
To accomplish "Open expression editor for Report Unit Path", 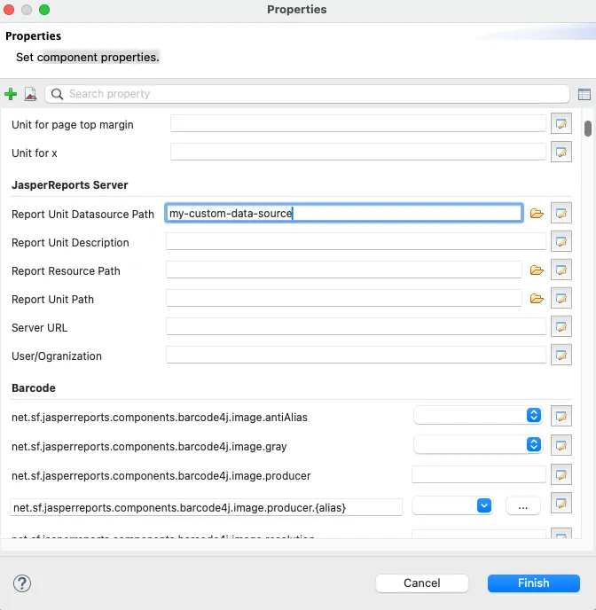I will (561, 299).
